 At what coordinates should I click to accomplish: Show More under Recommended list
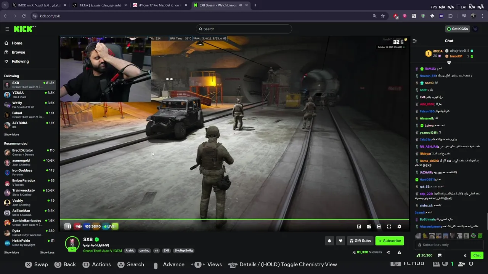(11, 252)
